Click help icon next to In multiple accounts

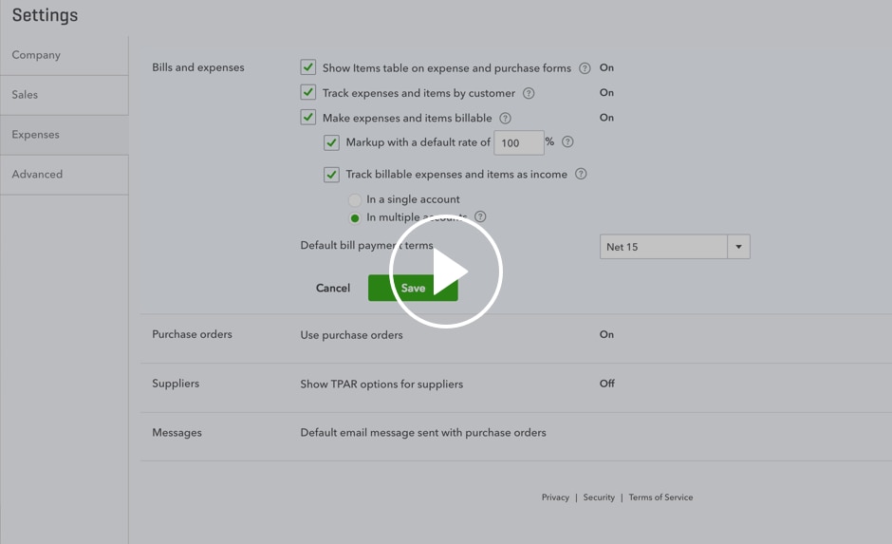point(480,217)
